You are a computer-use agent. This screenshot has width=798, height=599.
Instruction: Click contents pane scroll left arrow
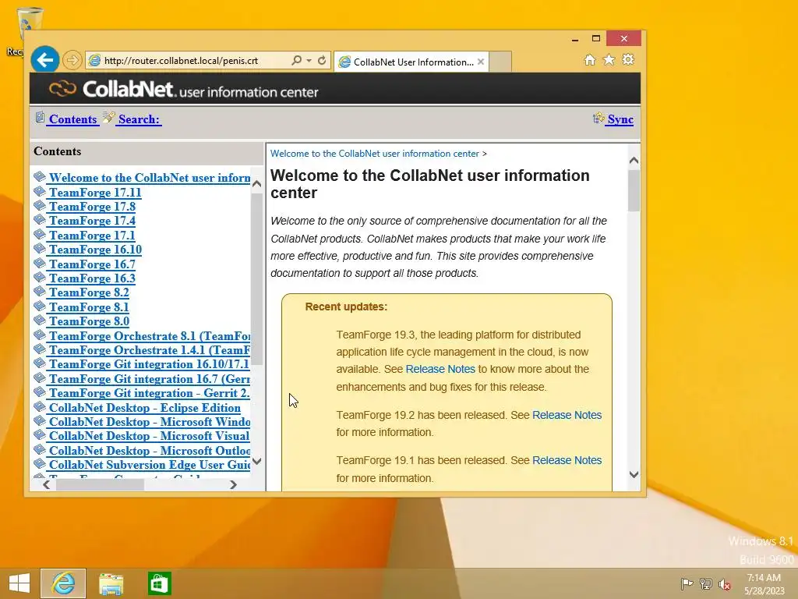[46, 484]
